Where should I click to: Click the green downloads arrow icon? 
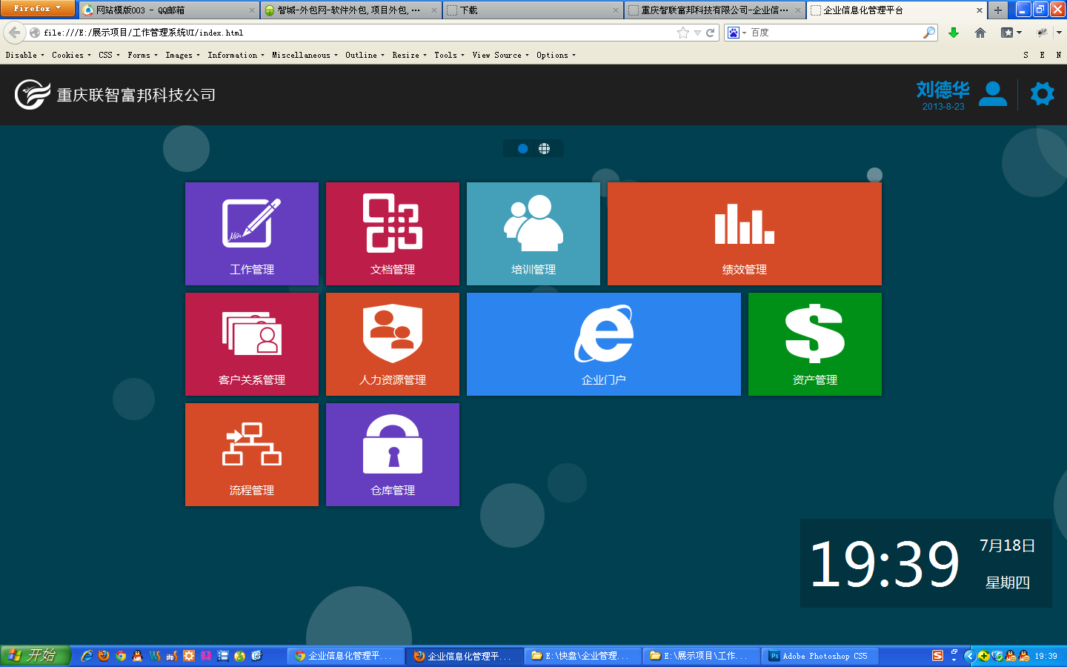point(954,33)
